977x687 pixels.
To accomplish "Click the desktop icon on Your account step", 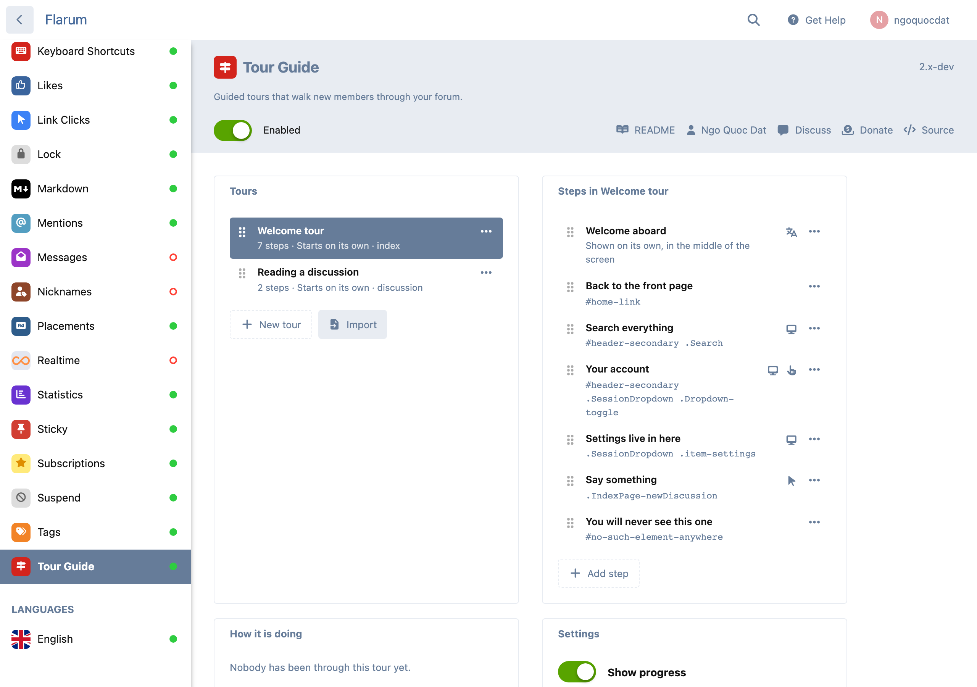I will (772, 370).
